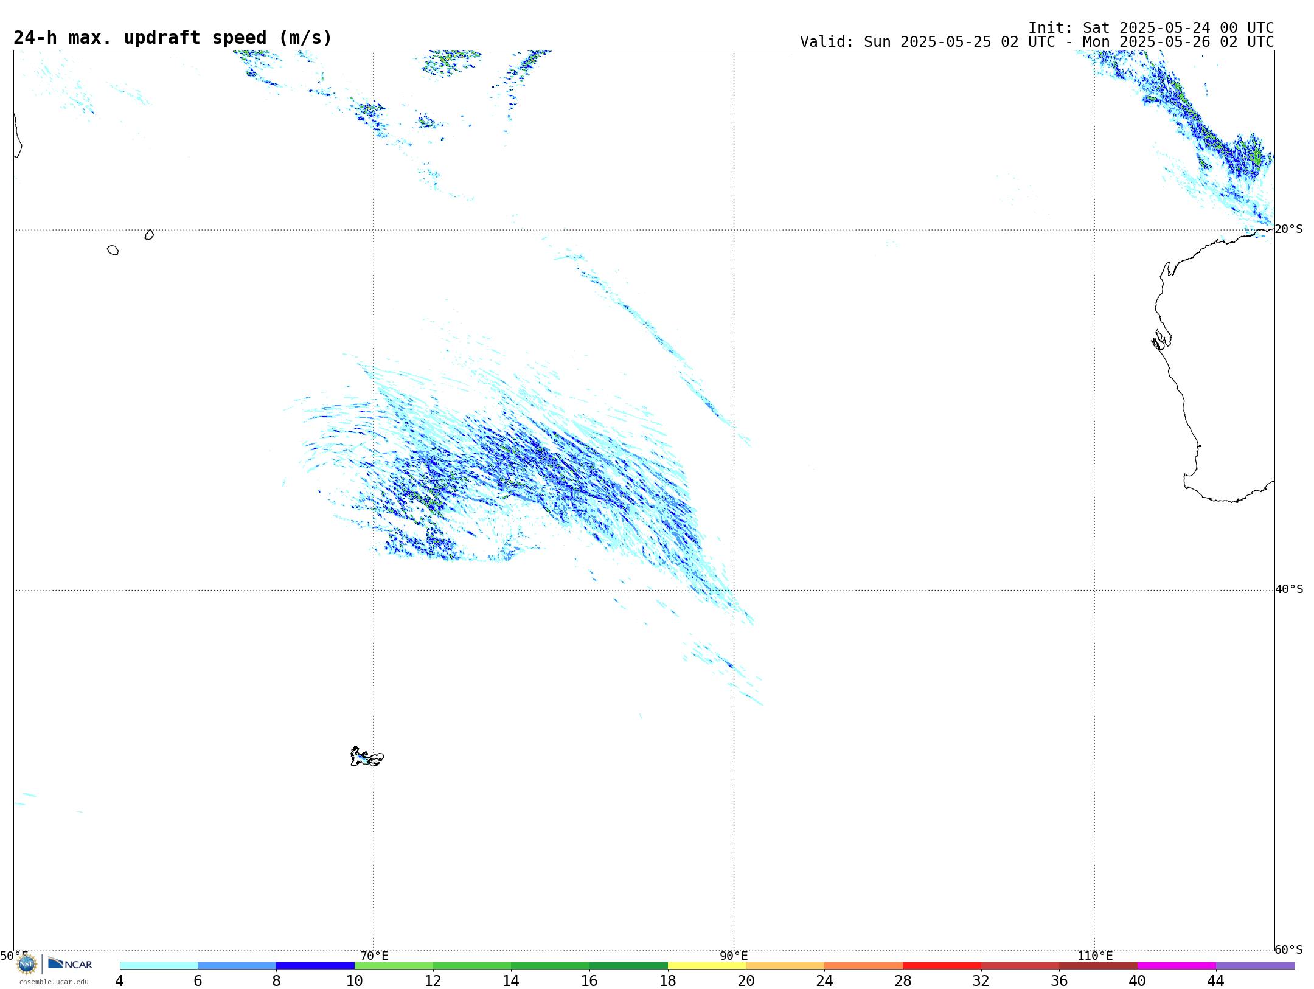Click the 90°E longitude label
The image size is (1314, 989).
pyautogui.click(x=734, y=956)
